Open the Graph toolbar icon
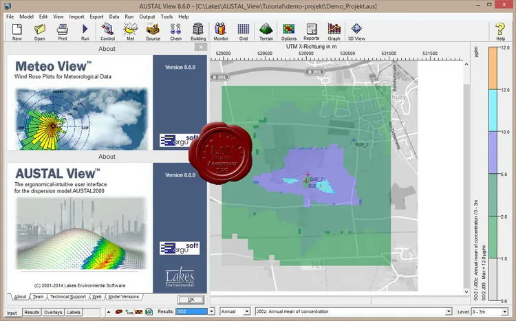 pyautogui.click(x=334, y=32)
